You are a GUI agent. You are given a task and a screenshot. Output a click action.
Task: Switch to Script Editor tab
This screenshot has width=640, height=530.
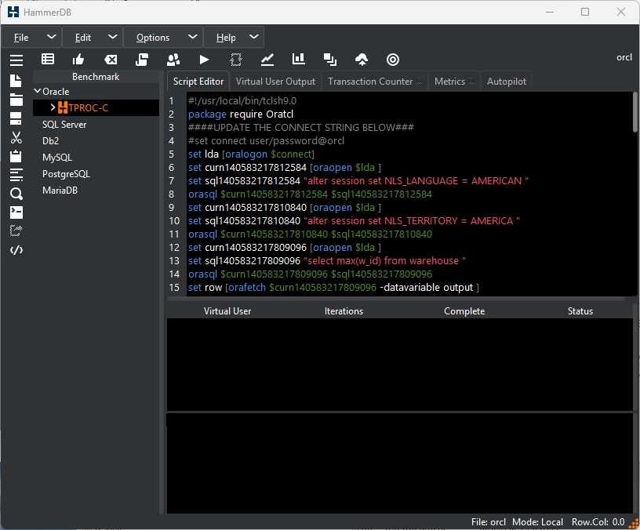coord(198,82)
